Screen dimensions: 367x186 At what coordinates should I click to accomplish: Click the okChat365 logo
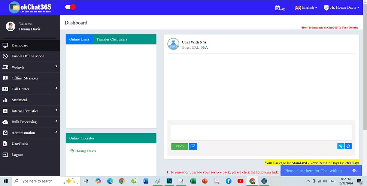click(30, 7)
